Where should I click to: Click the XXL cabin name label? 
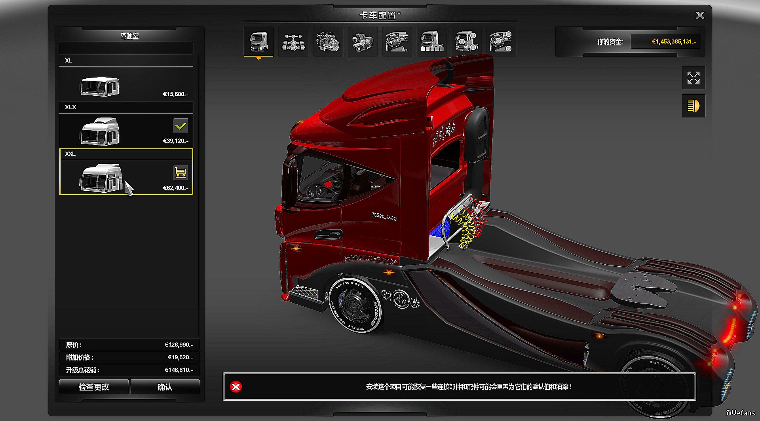[x=70, y=154]
